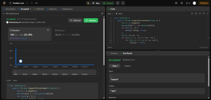Switch to the Description tab
Screen dimensions: 211x100
pyautogui.click(x=9, y=9)
